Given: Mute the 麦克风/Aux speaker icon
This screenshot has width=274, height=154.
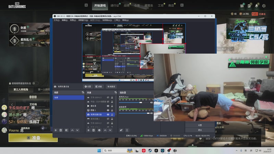Looking at the screenshot, I should (x=151, y=102).
